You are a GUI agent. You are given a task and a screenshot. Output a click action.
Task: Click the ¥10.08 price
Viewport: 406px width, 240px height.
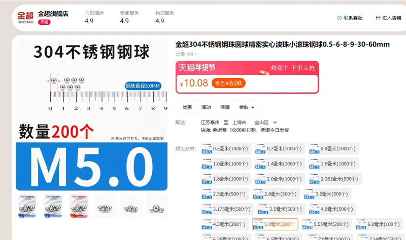pos(194,83)
